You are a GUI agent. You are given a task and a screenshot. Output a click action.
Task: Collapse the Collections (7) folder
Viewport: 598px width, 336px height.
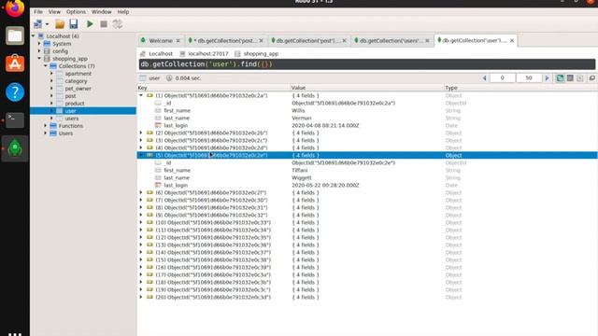point(46,66)
